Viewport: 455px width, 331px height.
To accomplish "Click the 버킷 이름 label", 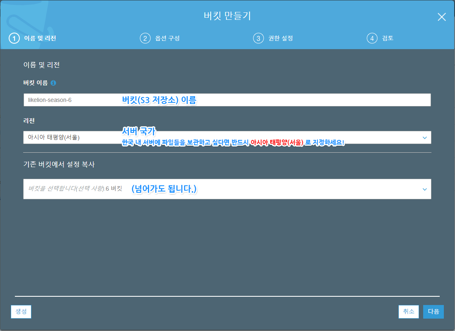I will coord(36,83).
